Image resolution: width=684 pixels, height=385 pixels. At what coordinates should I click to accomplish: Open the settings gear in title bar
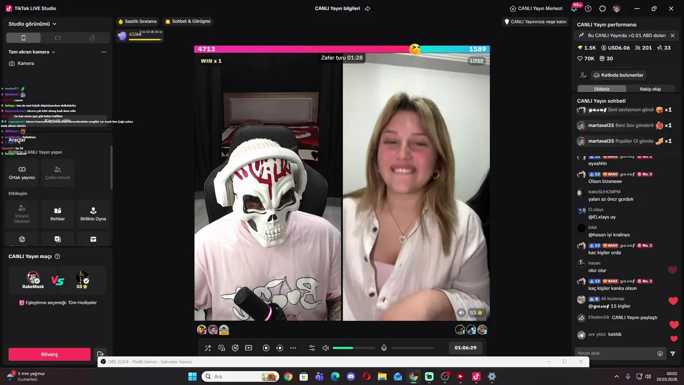(602, 9)
